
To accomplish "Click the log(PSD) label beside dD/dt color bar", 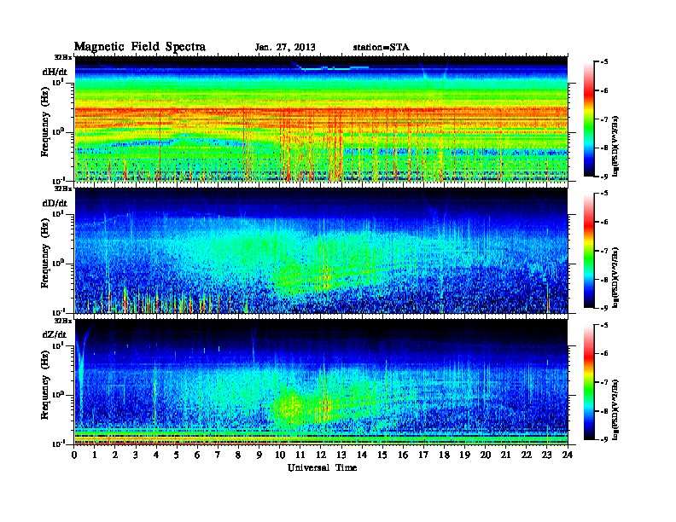I will tap(615, 277).
